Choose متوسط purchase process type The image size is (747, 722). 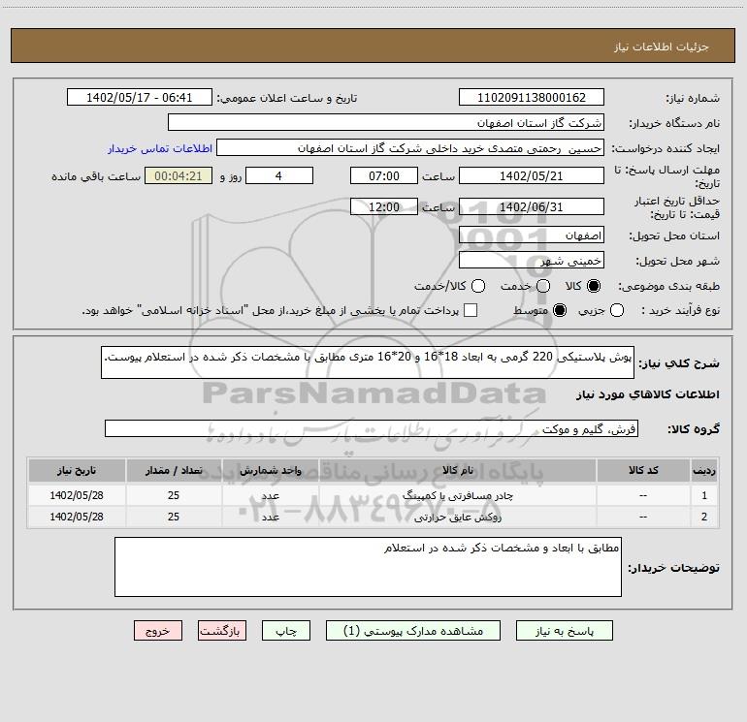560,310
